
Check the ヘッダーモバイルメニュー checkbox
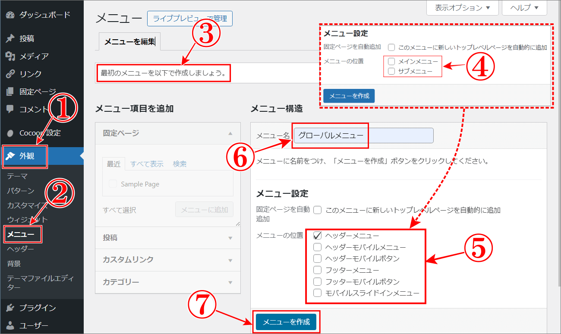[318, 247]
